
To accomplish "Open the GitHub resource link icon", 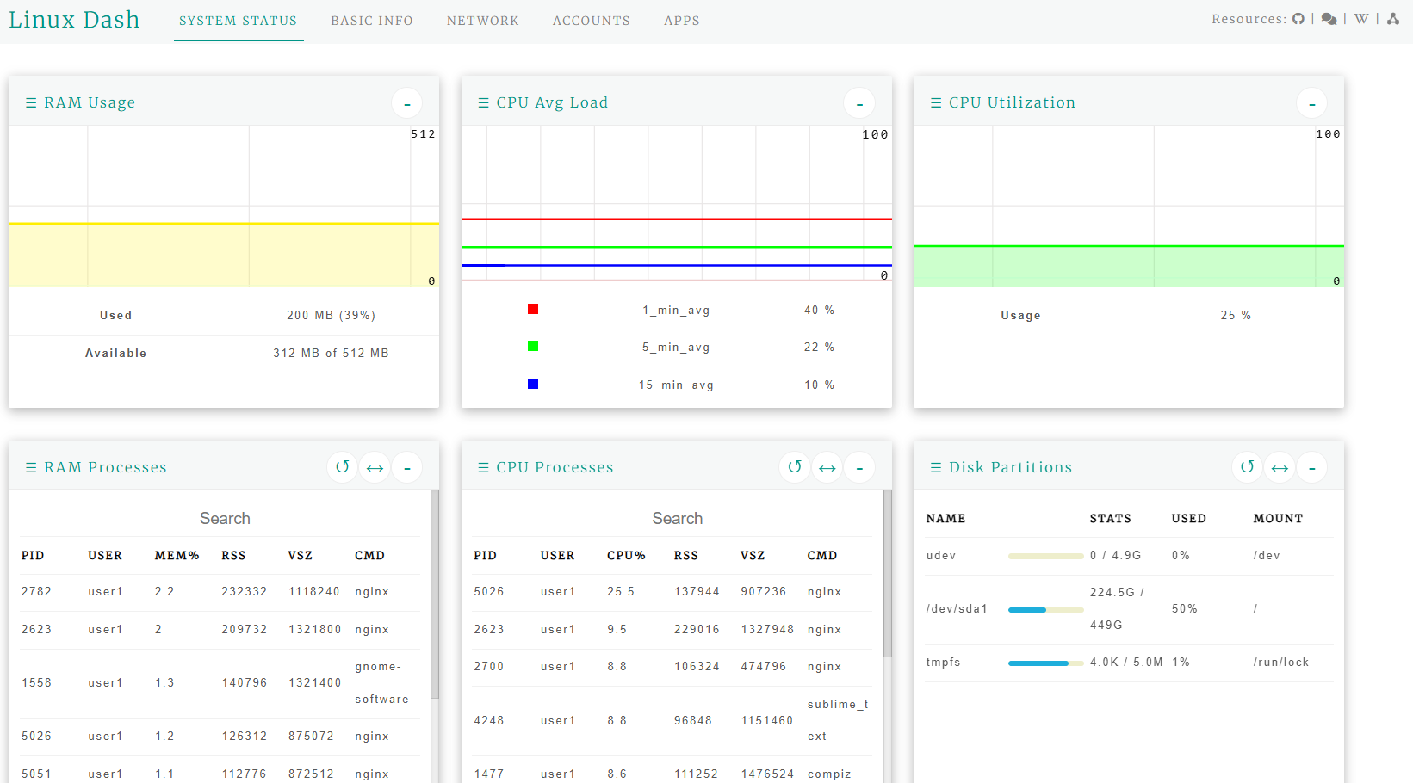I will [1298, 19].
